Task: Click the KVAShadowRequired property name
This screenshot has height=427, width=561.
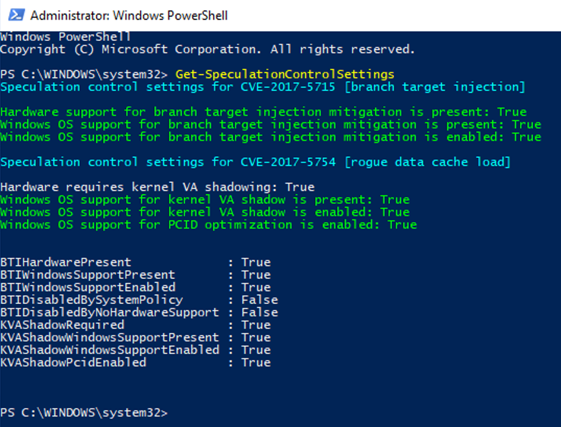Action: [62, 325]
